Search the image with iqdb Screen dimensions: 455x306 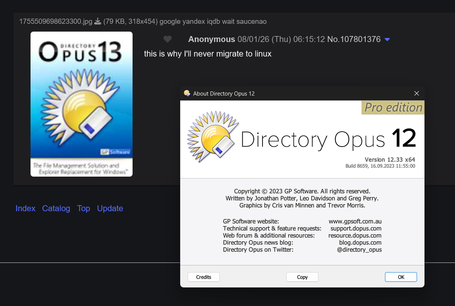coord(214,22)
